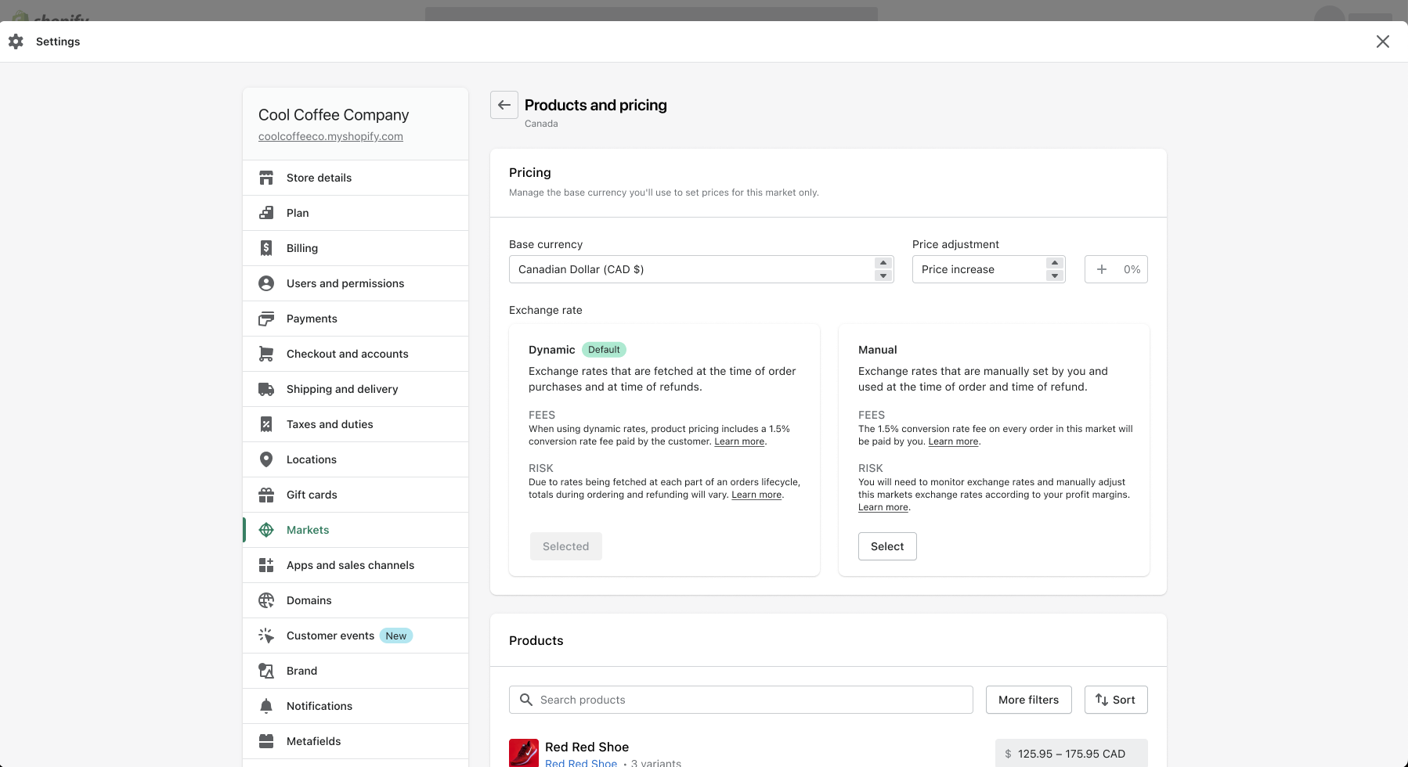Click the More filters button
The width and height of the screenshot is (1408, 767).
pyautogui.click(x=1028, y=700)
